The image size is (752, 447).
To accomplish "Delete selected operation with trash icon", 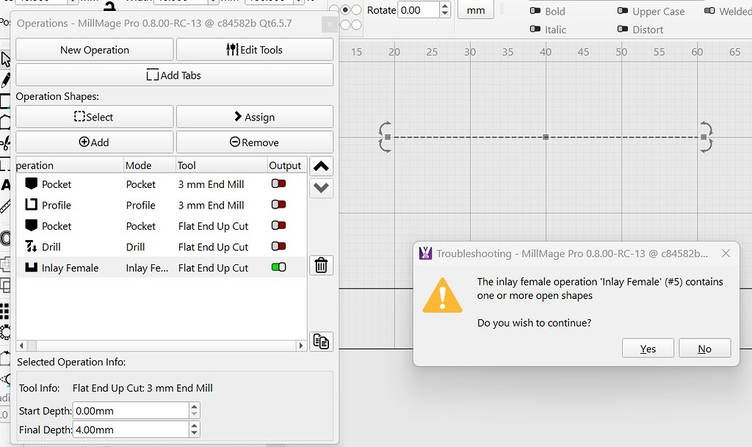I will pos(322,265).
